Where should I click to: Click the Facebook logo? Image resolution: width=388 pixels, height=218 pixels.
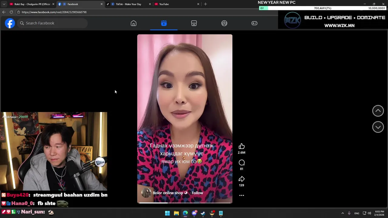pyautogui.click(x=10, y=23)
